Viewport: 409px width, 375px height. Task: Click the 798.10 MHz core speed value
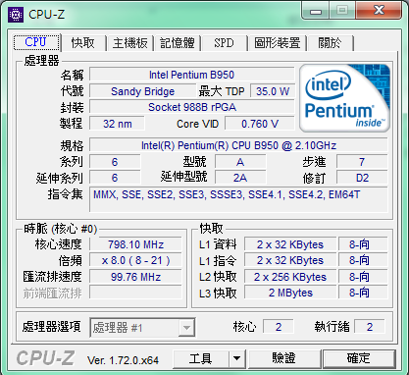(x=135, y=244)
